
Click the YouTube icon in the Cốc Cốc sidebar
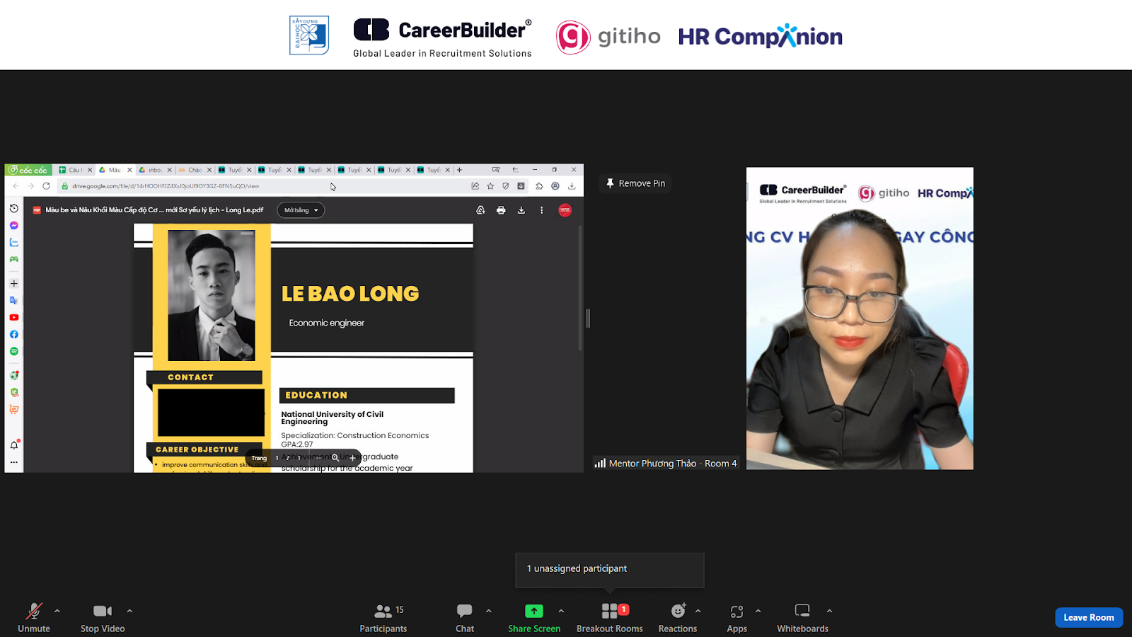tap(14, 317)
